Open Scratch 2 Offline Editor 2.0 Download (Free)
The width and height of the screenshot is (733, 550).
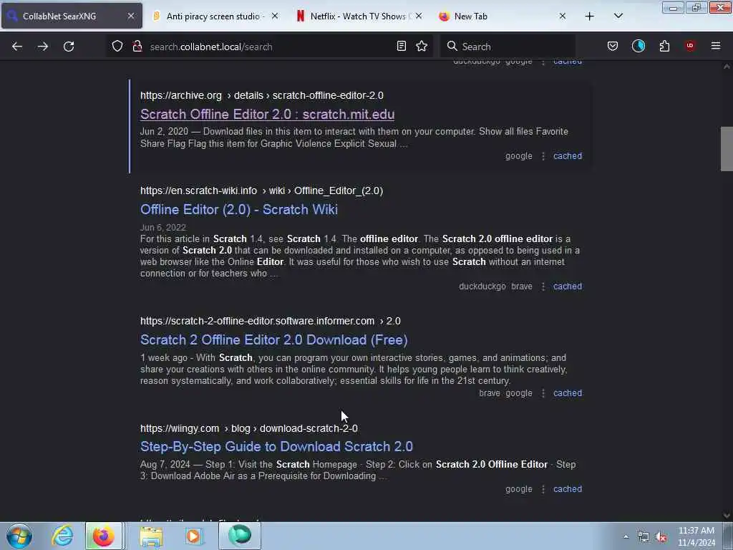[x=274, y=340]
